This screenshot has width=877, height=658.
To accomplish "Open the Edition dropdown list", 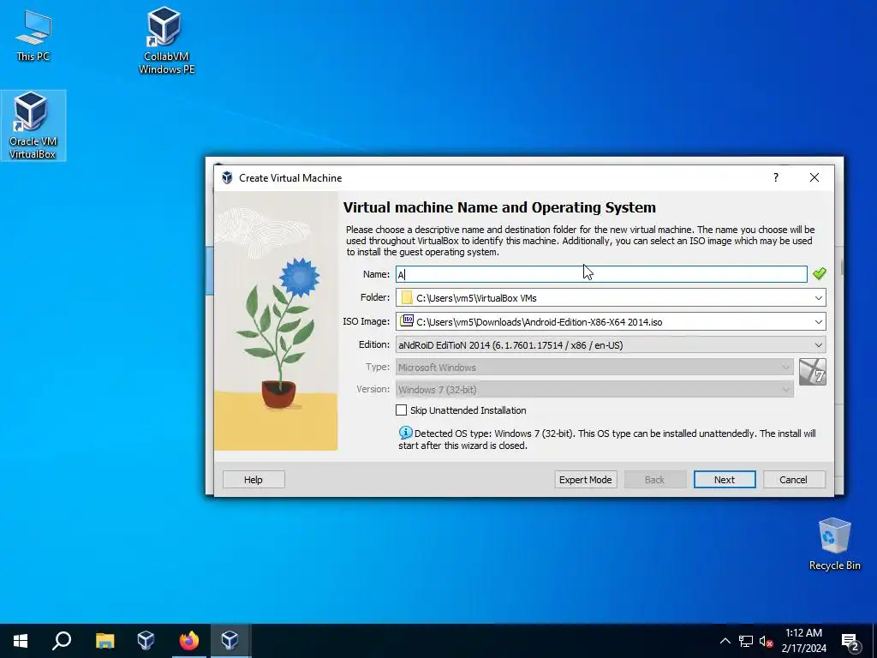I will 610,344.
